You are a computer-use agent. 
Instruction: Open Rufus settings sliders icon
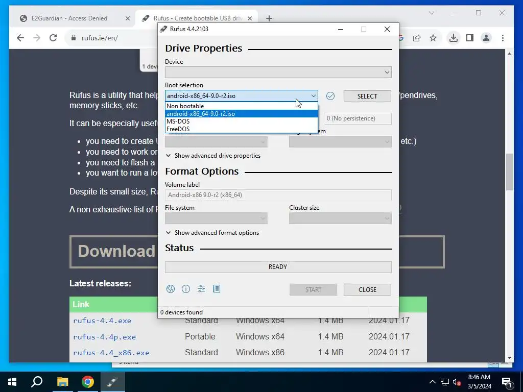coord(201,289)
